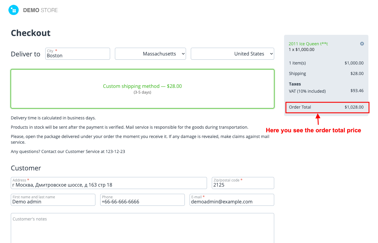This screenshot has width=378, height=243.
Task: Click the Demo Store logo icon
Action: 13,10
